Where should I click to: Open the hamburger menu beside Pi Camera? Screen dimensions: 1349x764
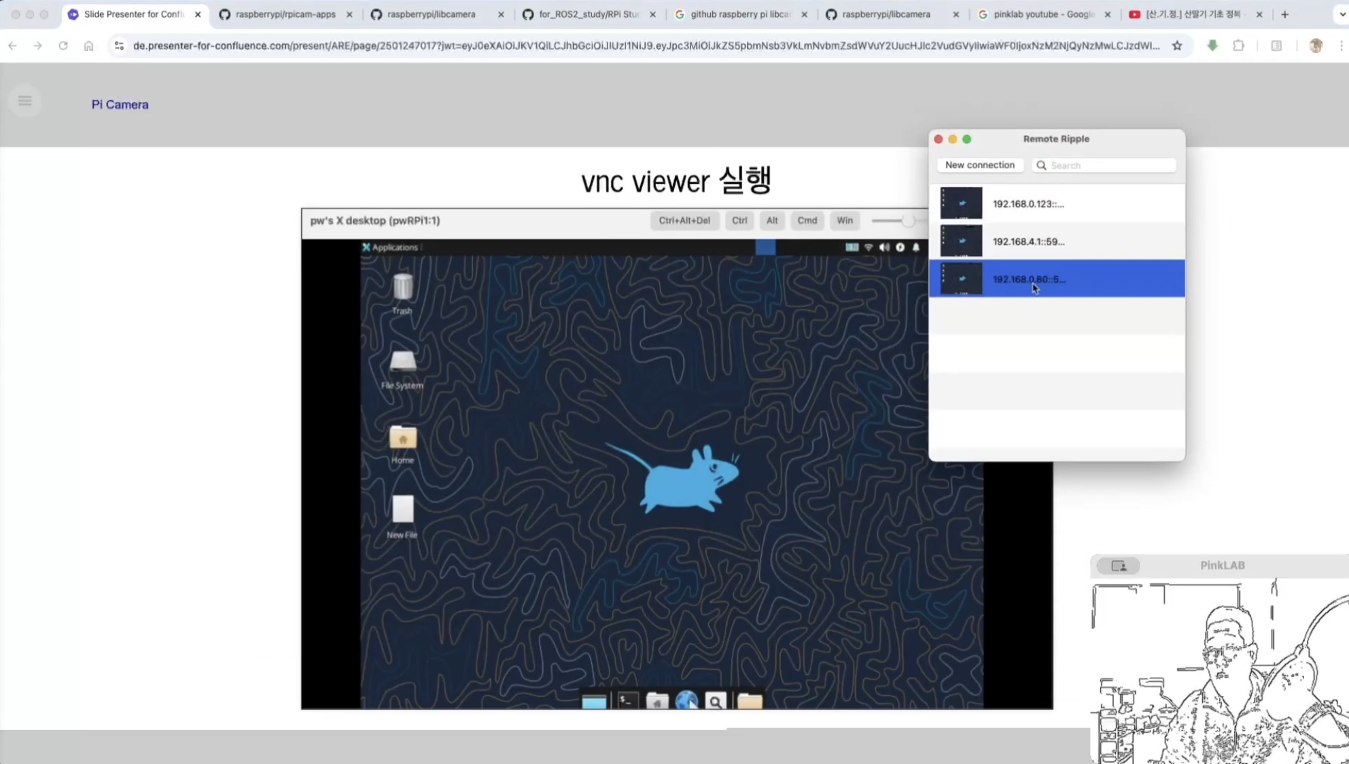pyautogui.click(x=25, y=101)
